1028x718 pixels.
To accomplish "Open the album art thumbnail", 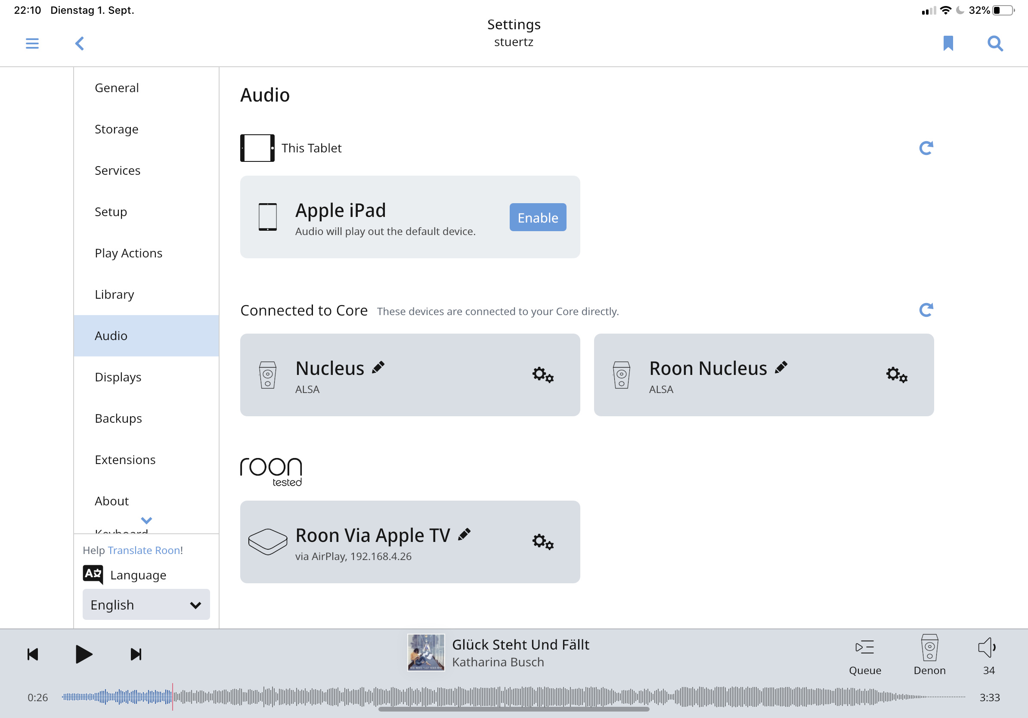I will pos(426,652).
